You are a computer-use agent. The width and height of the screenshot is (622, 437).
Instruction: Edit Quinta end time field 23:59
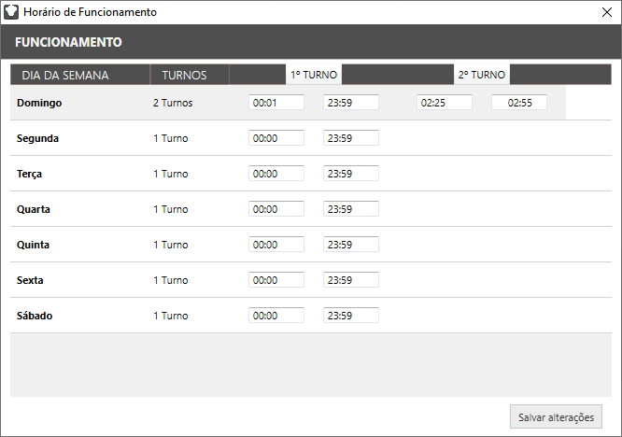coord(350,245)
